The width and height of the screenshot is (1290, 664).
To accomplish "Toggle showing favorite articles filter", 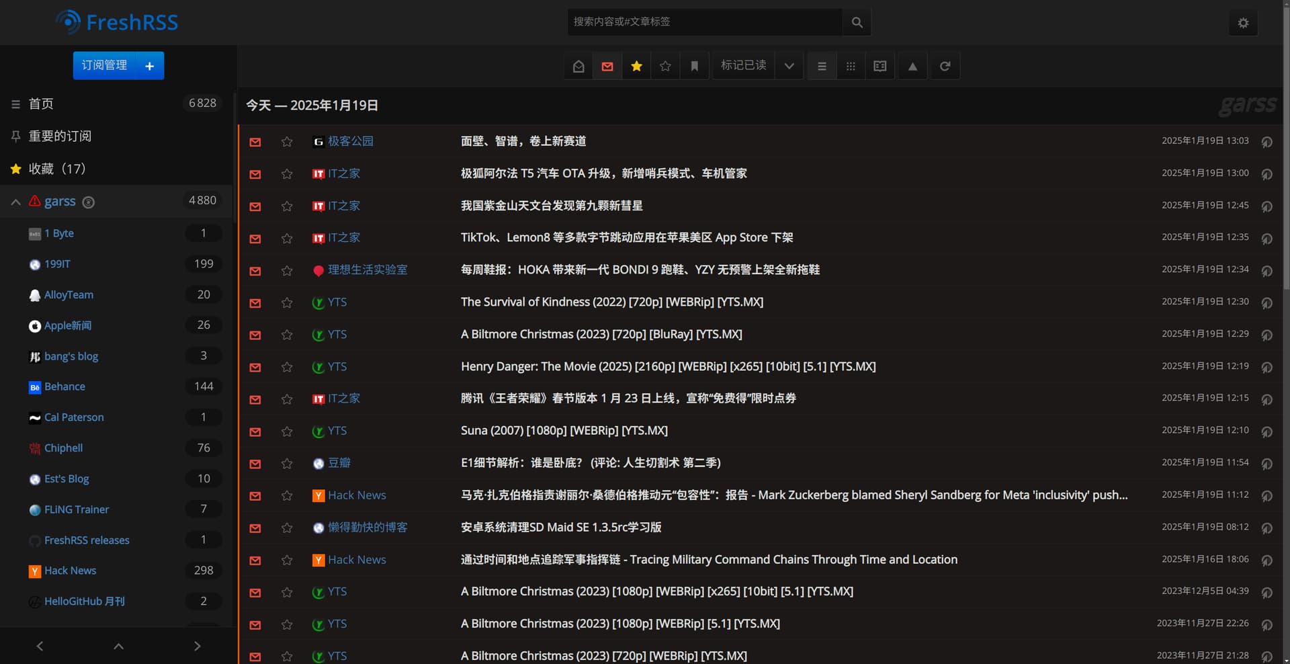I will tap(636, 66).
